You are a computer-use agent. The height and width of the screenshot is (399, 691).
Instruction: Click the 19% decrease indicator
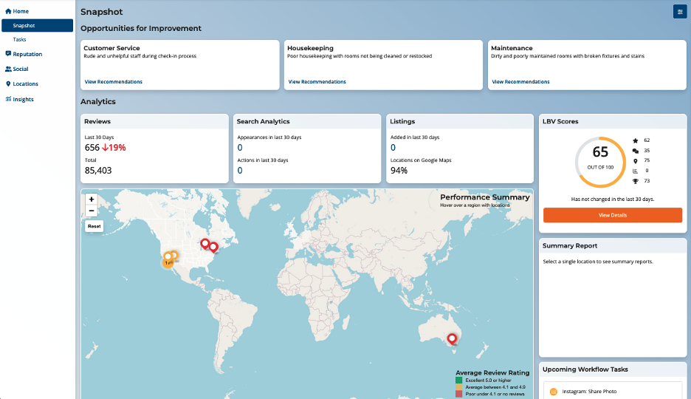click(x=114, y=148)
